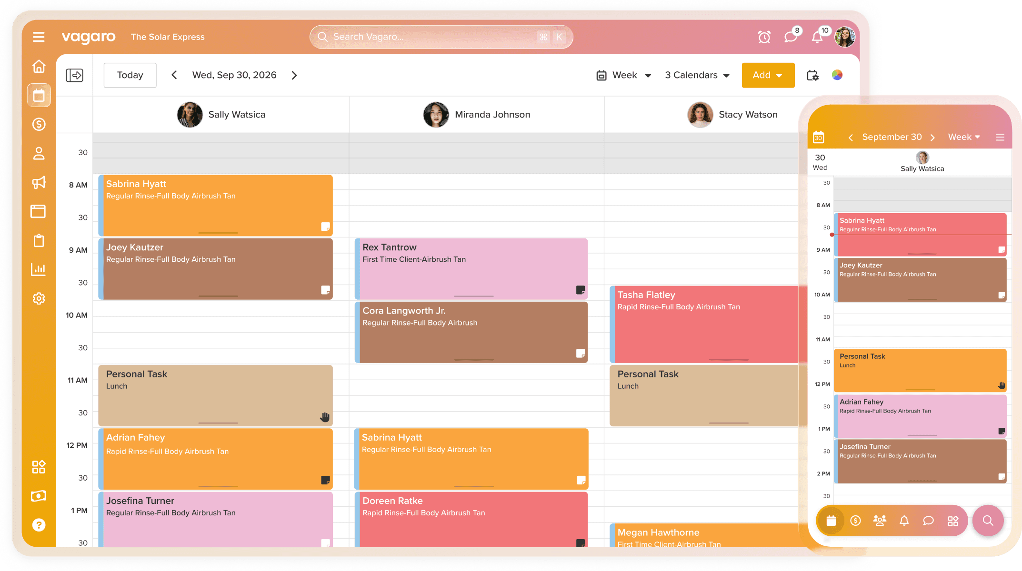Open the Add dropdown button

(768, 75)
